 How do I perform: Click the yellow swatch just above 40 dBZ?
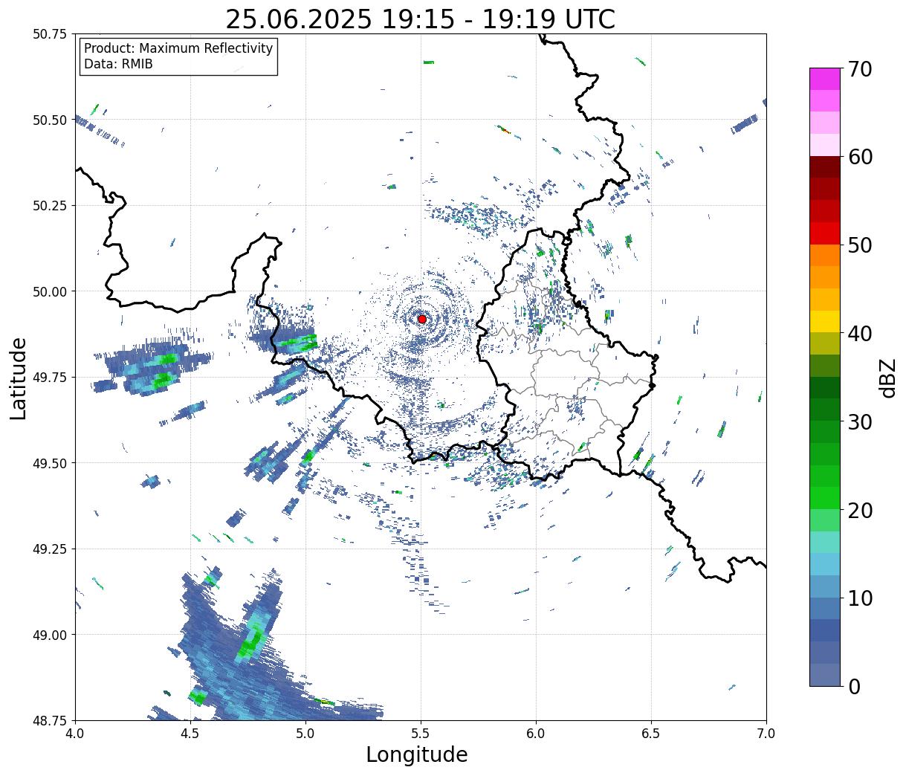click(x=825, y=321)
